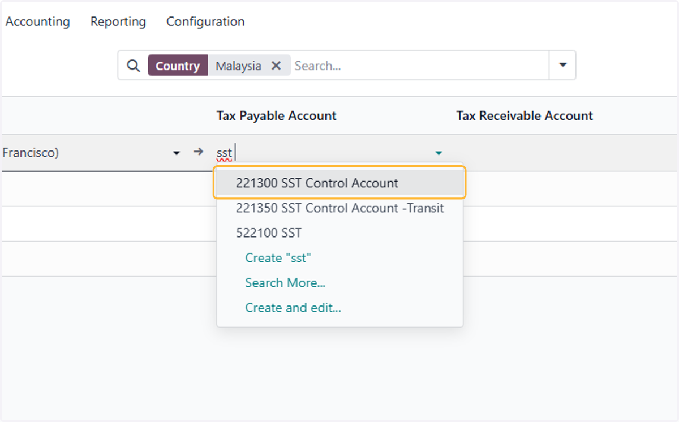
Task: Select 221350 SST Control Account -Transit
Action: point(339,208)
